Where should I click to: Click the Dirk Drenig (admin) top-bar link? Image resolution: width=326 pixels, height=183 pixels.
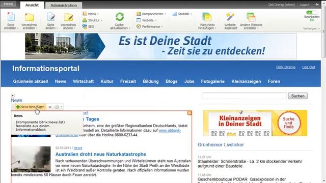(282, 5)
